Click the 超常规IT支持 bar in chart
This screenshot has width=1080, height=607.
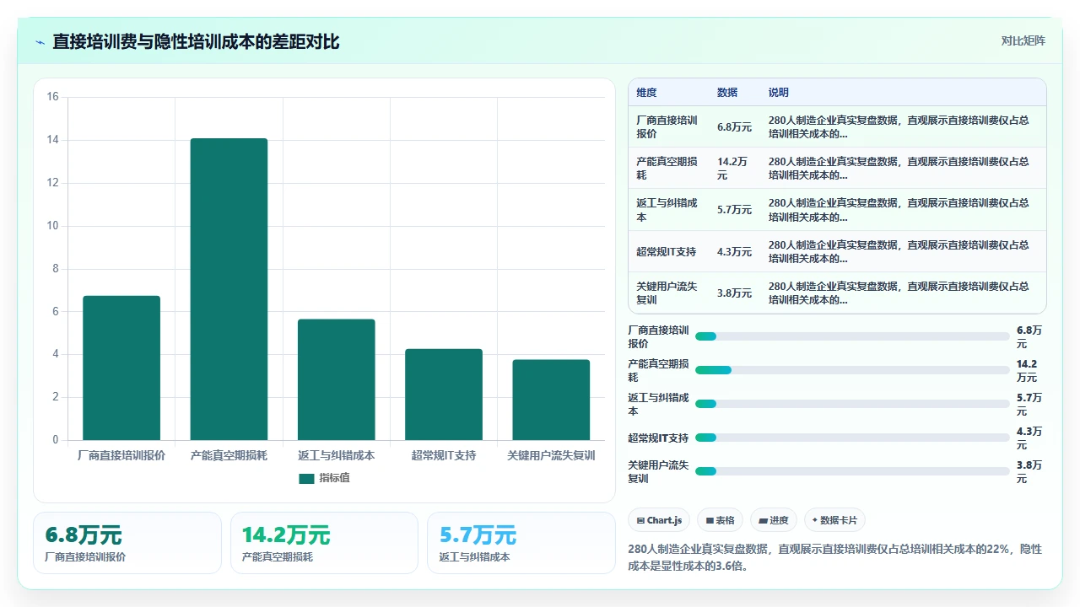[x=444, y=395]
